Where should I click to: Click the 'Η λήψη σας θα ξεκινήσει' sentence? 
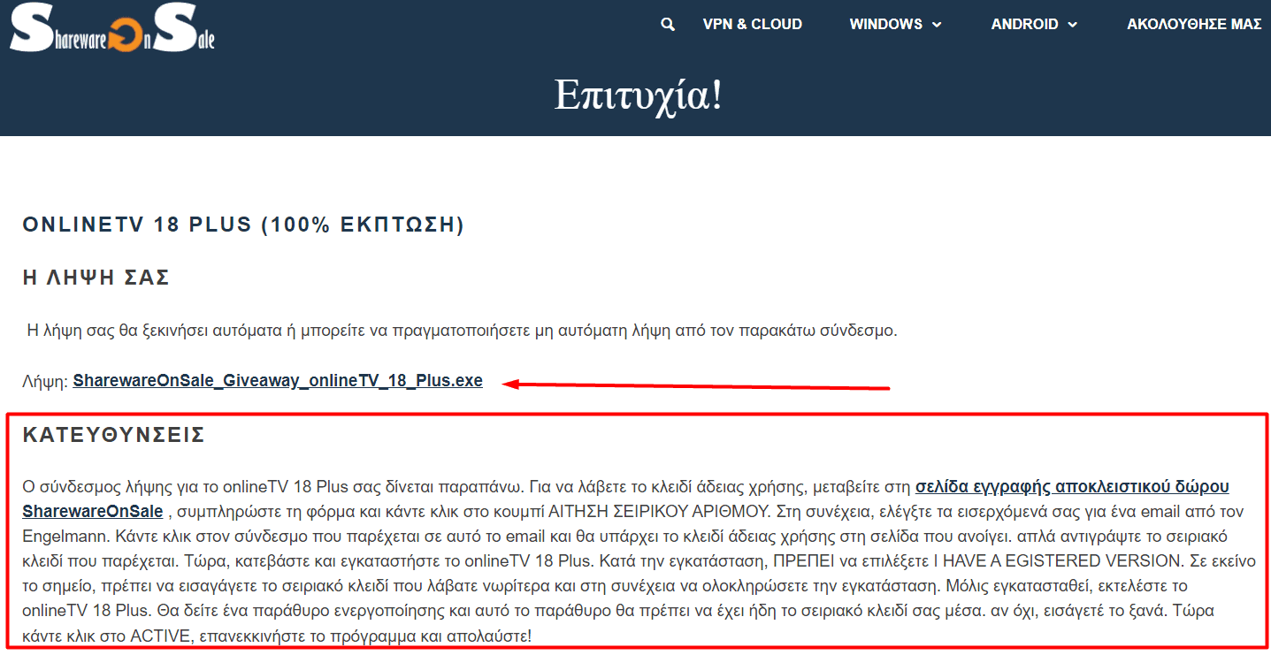click(463, 331)
